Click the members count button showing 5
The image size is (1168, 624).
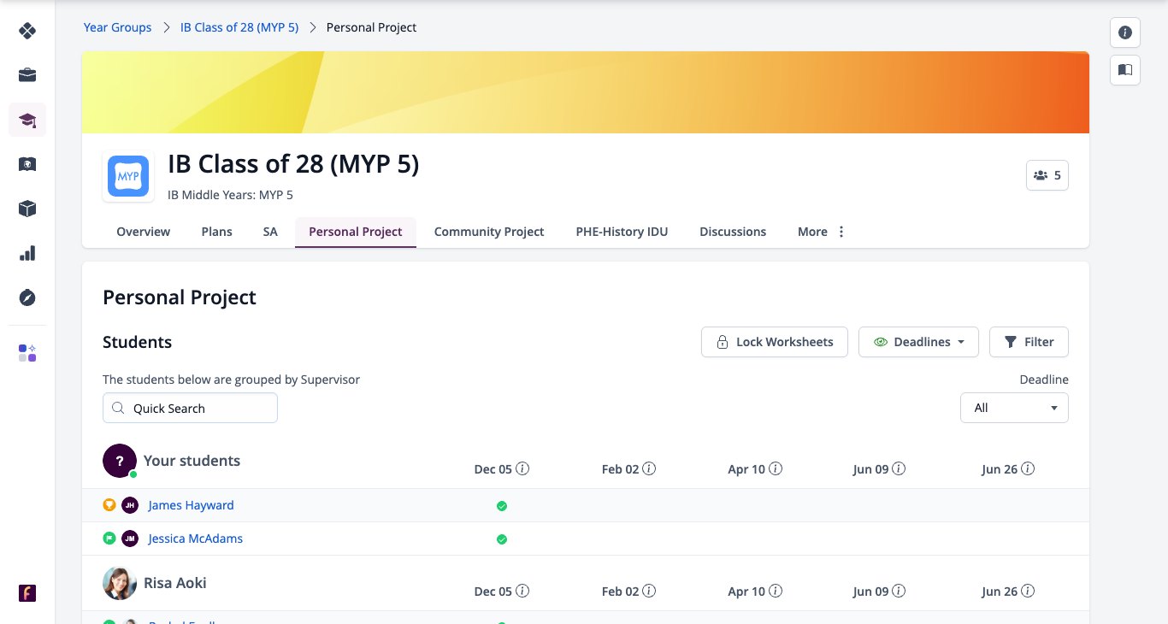(1047, 175)
